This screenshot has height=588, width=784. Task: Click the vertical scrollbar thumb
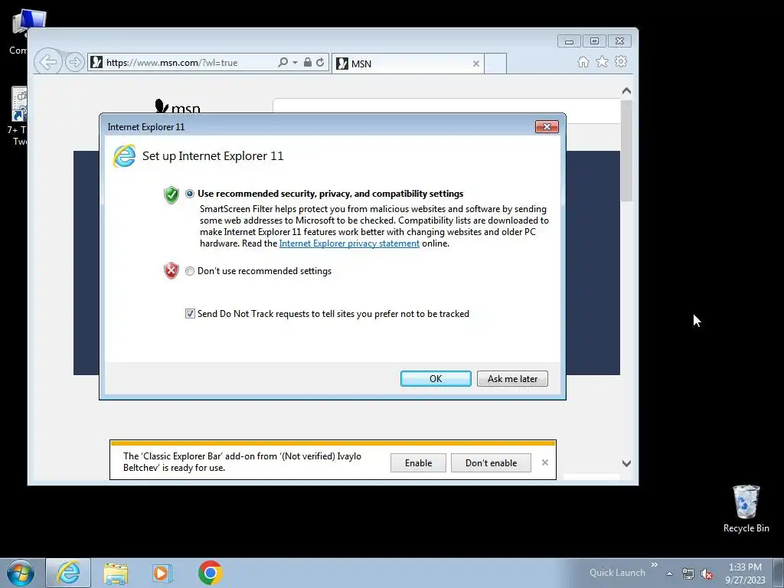[x=626, y=151]
